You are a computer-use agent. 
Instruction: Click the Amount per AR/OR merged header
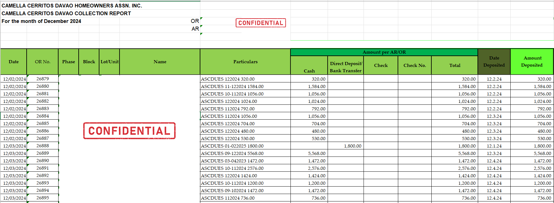(x=384, y=52)
